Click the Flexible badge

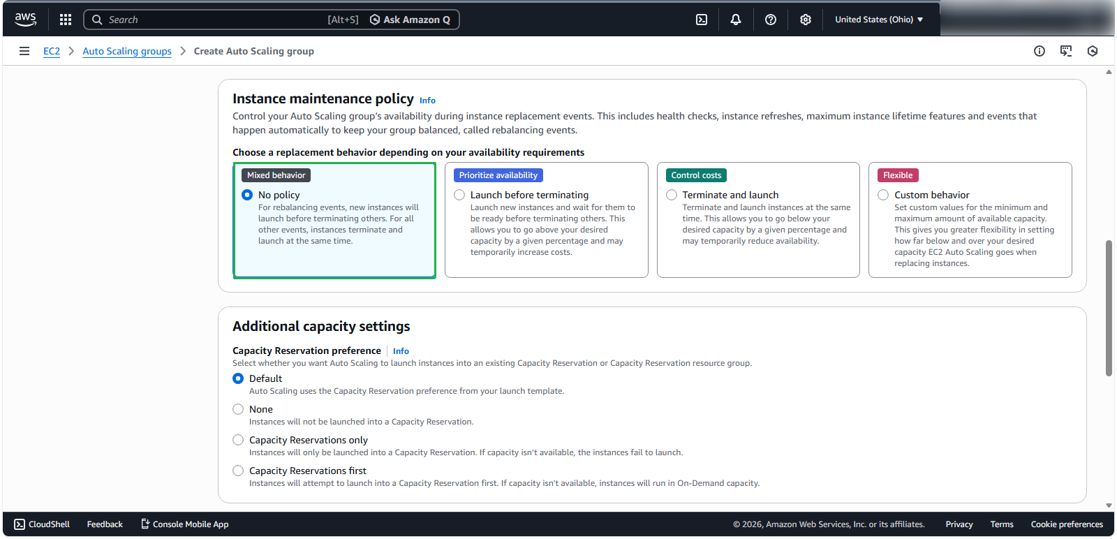click(x=898, y=175)
